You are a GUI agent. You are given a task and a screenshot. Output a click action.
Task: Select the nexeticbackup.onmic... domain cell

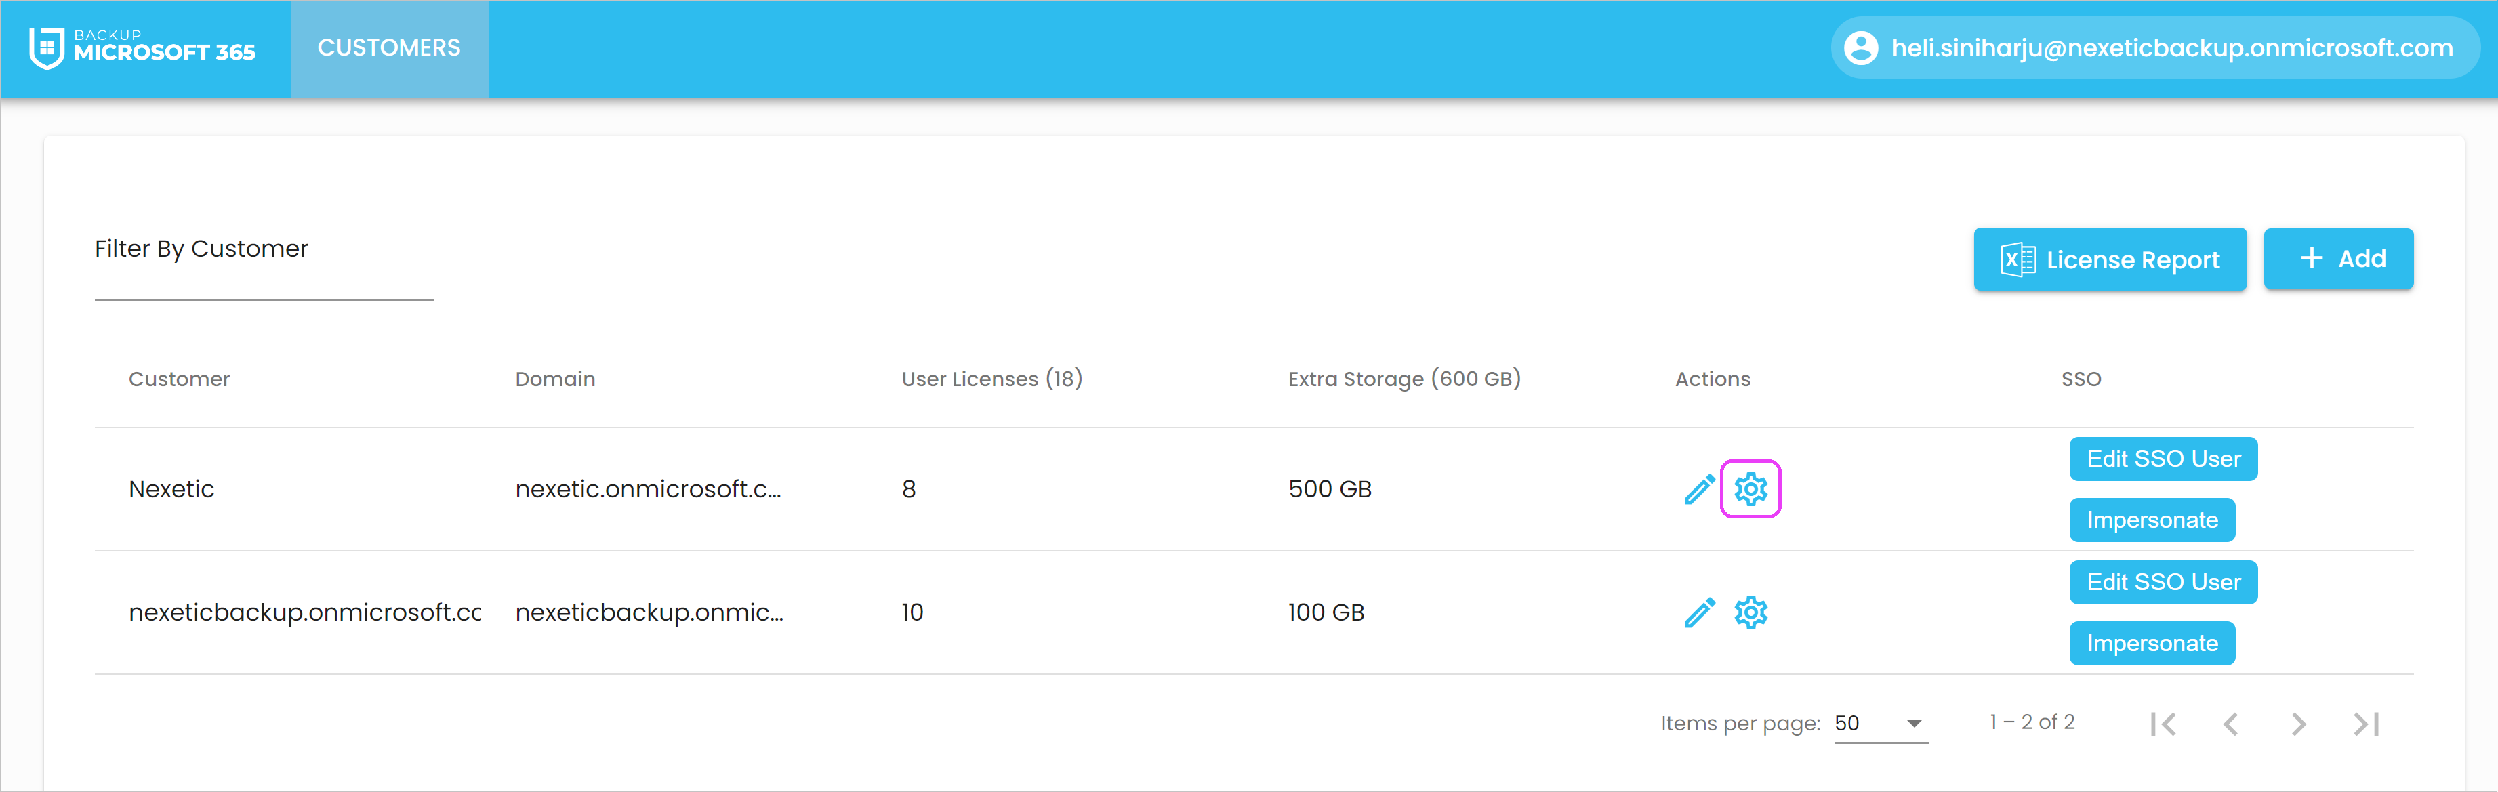pos(649,612)
